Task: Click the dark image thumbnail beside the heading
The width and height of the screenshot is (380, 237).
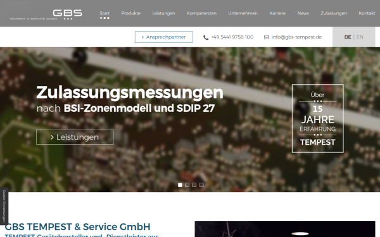Action: (x=285, y=229)
